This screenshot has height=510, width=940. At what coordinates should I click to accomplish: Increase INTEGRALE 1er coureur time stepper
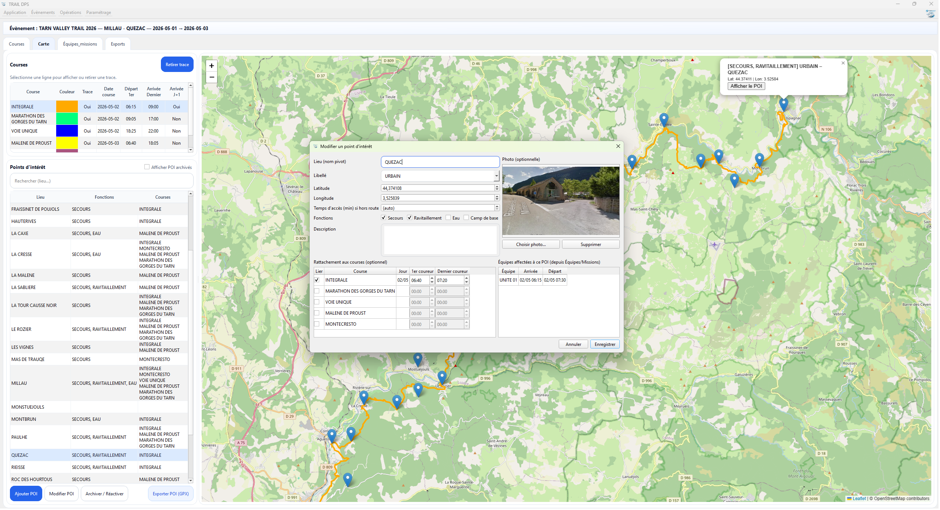(x=432, y=278)
